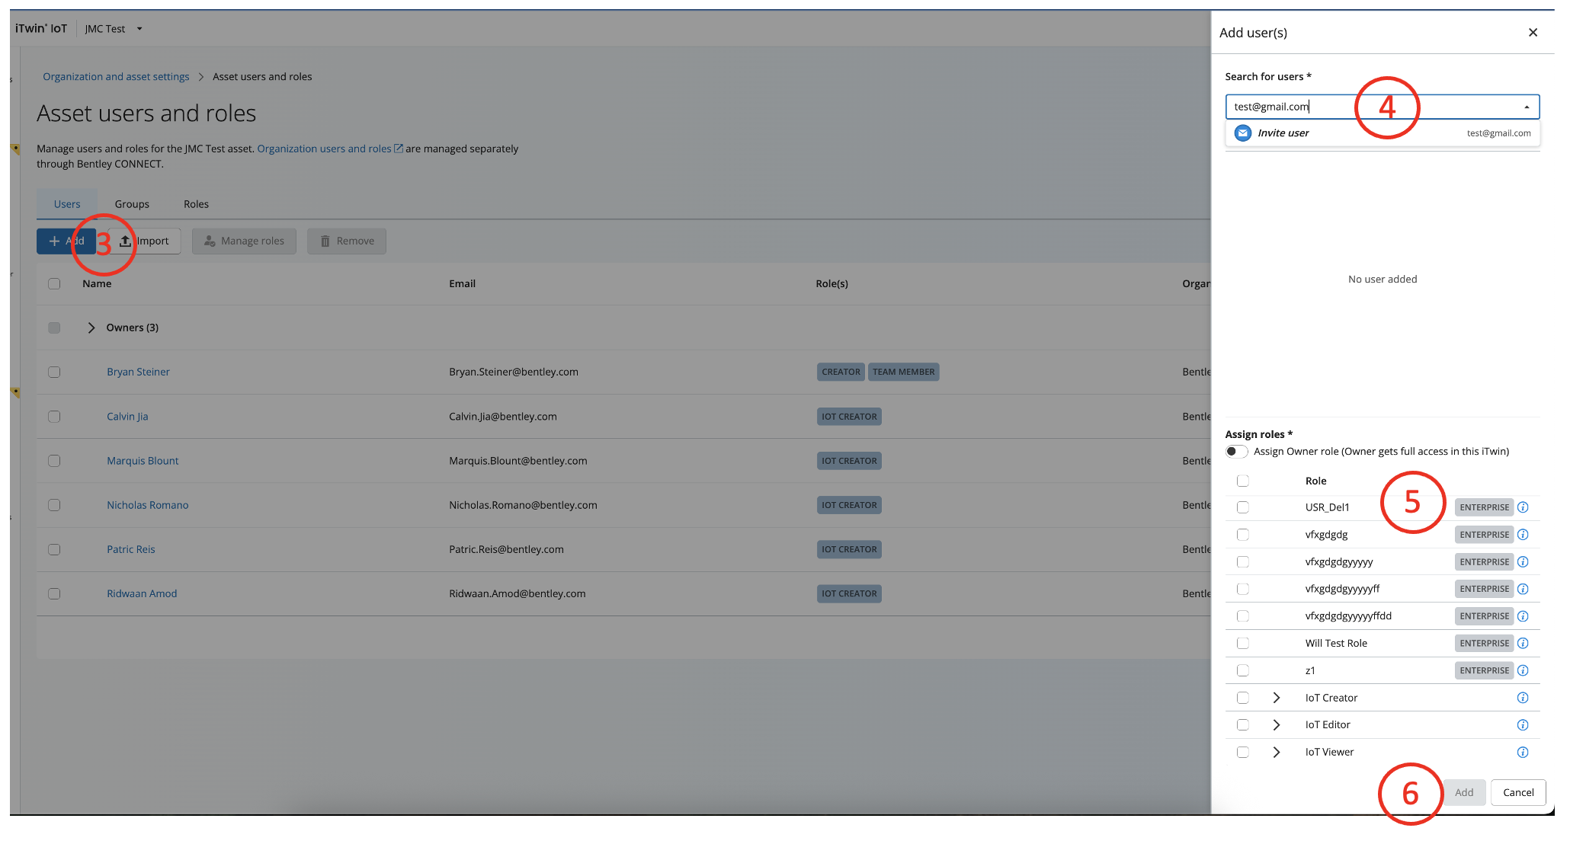This screenshot has height=844, width=1570.
Task: Open Organization and asset settings breadcrumb link
Action: [116, 77]
